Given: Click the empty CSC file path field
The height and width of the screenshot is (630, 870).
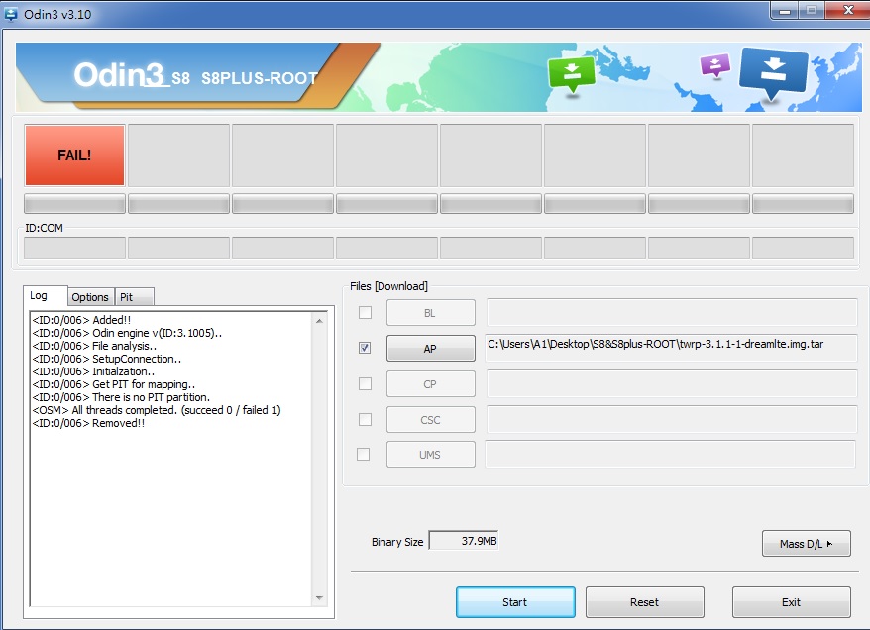Looking at the screenshot, I should tap(672, 419).
